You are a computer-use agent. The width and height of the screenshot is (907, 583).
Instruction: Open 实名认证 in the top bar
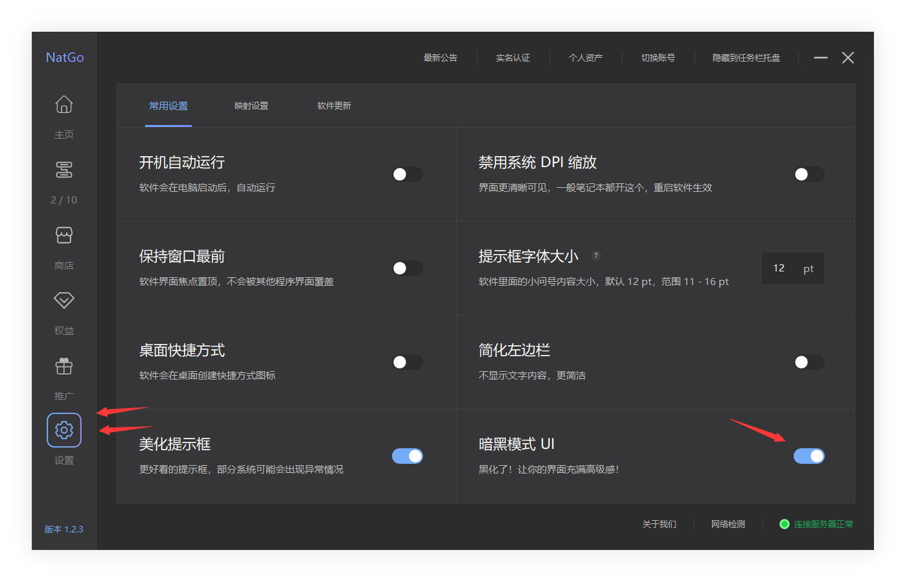click(513, 58)
